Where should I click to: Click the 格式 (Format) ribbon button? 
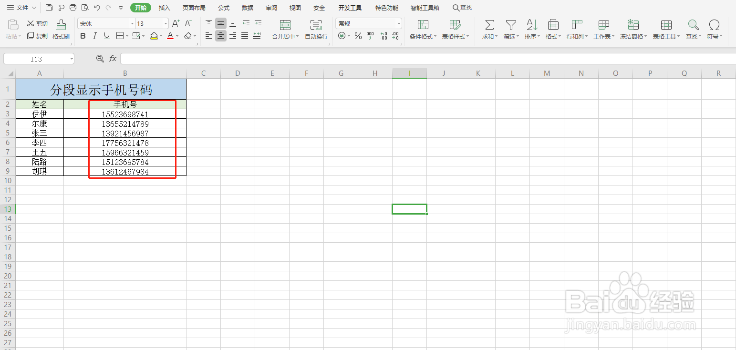pyautogui.click(x=553, y=29)
